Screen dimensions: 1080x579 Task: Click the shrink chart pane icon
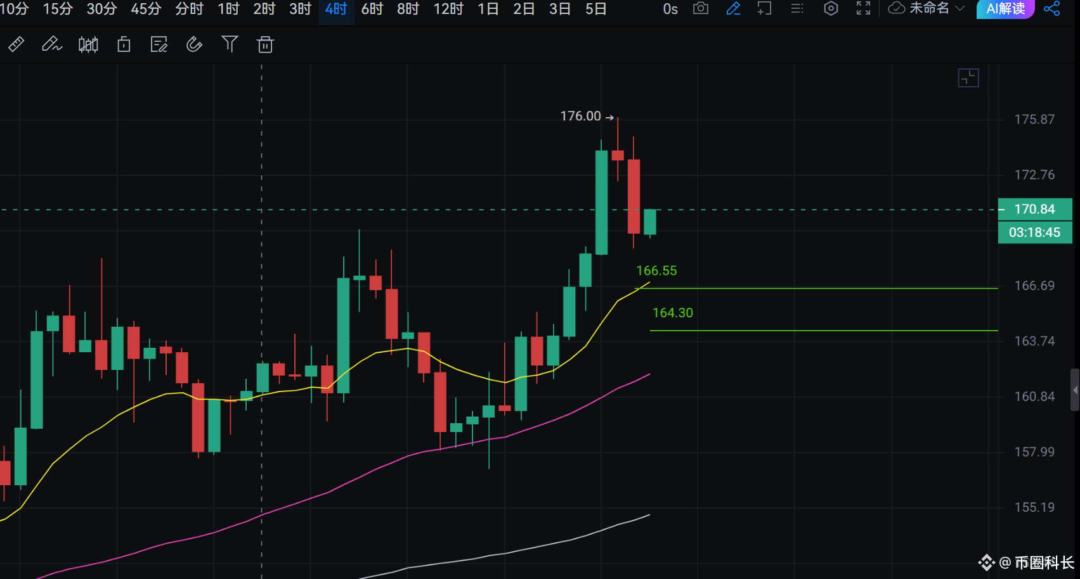point(968,78)
